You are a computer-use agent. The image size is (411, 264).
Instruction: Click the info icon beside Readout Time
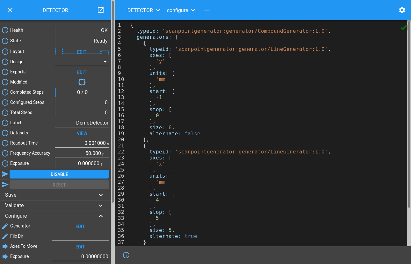pyautogui.click(x=5, y=143)
